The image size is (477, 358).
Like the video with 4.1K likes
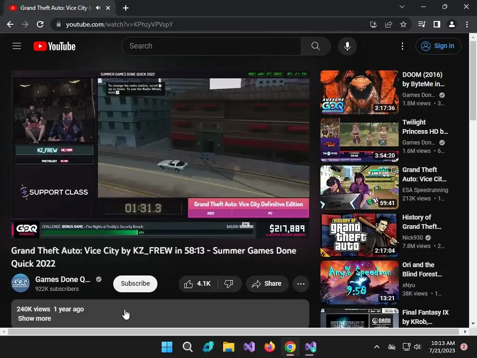[198, 284]
